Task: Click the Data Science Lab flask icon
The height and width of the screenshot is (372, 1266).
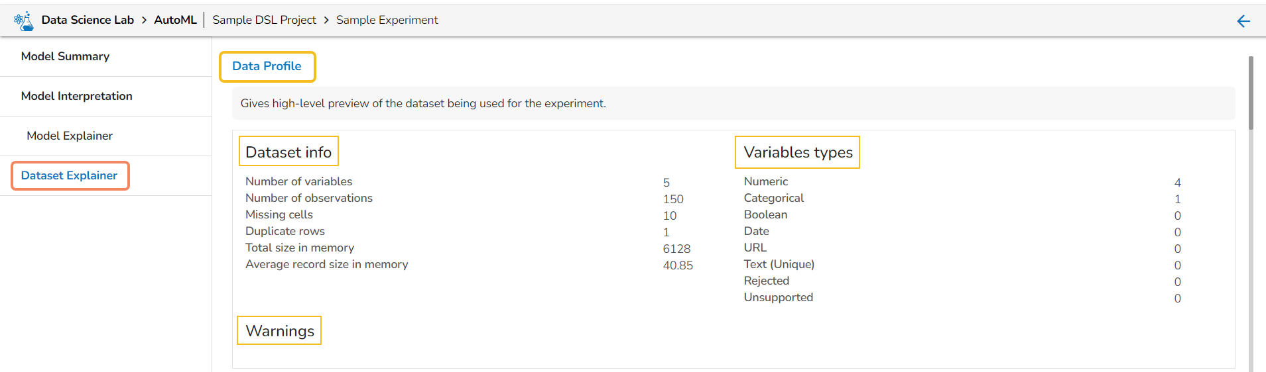Action: 23,21
